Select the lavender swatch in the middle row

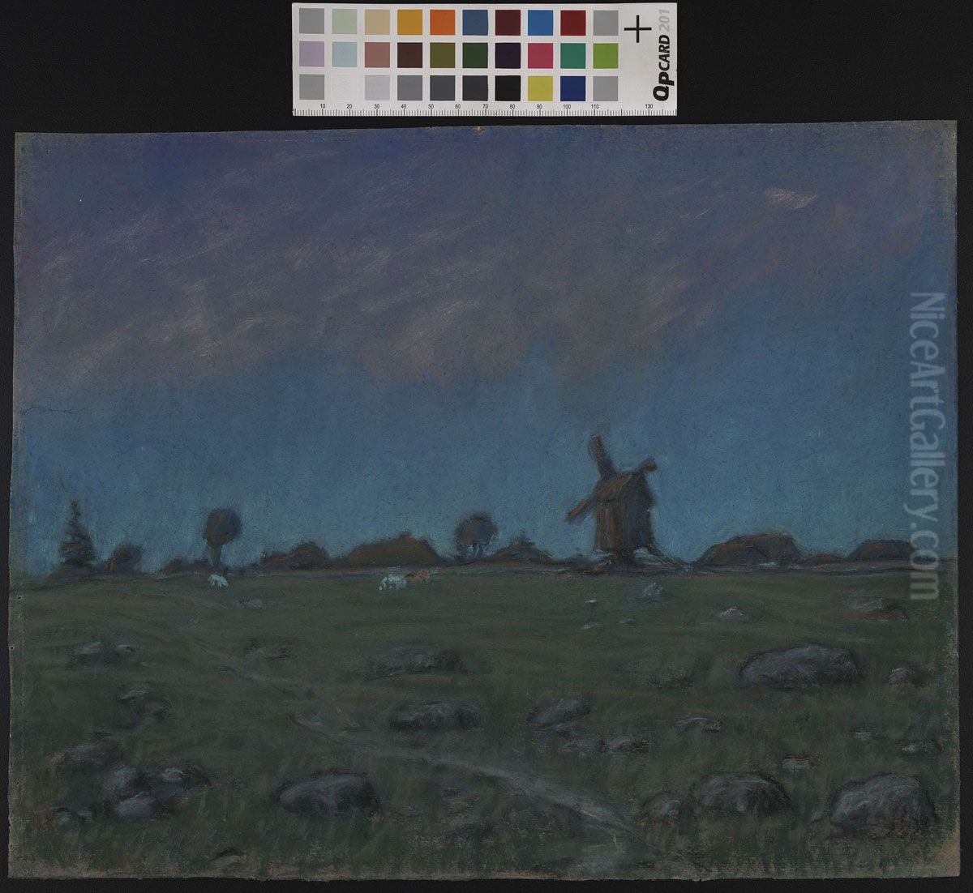click(311, 54)
